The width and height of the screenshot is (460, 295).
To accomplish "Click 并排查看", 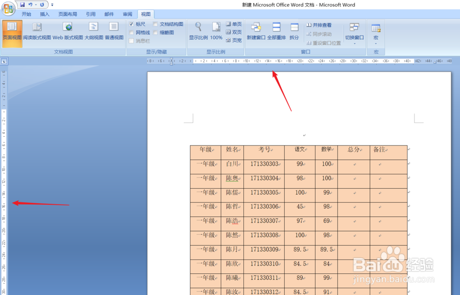I will pos(319,25).
